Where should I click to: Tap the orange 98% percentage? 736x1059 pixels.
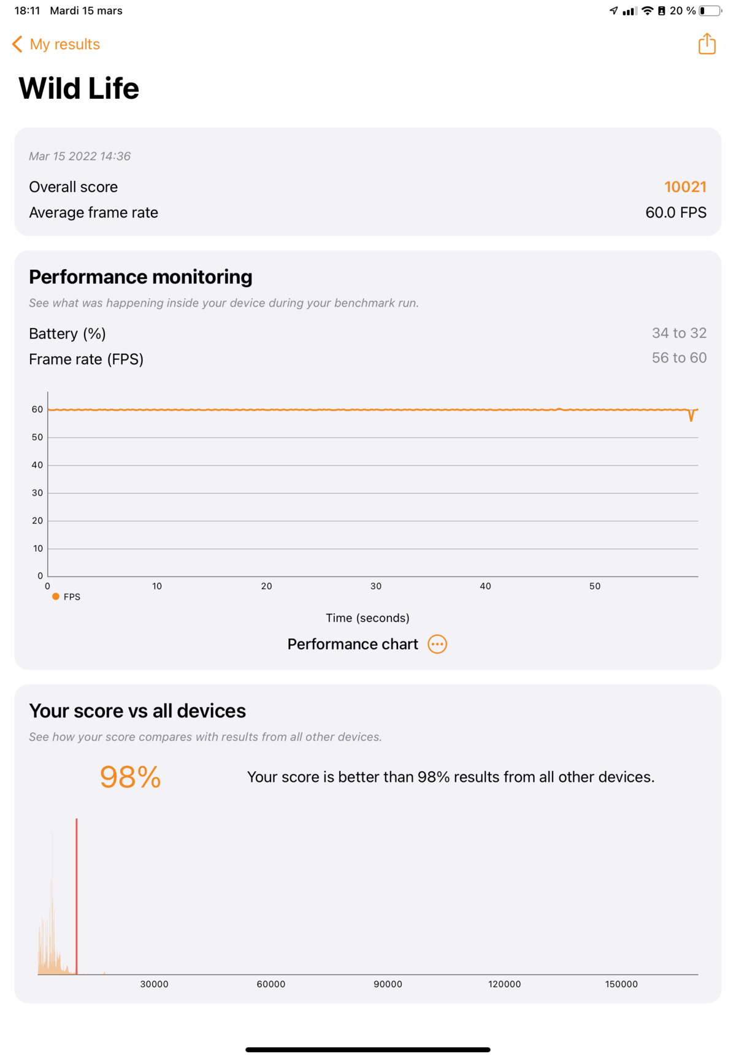(x=130, y=777)
